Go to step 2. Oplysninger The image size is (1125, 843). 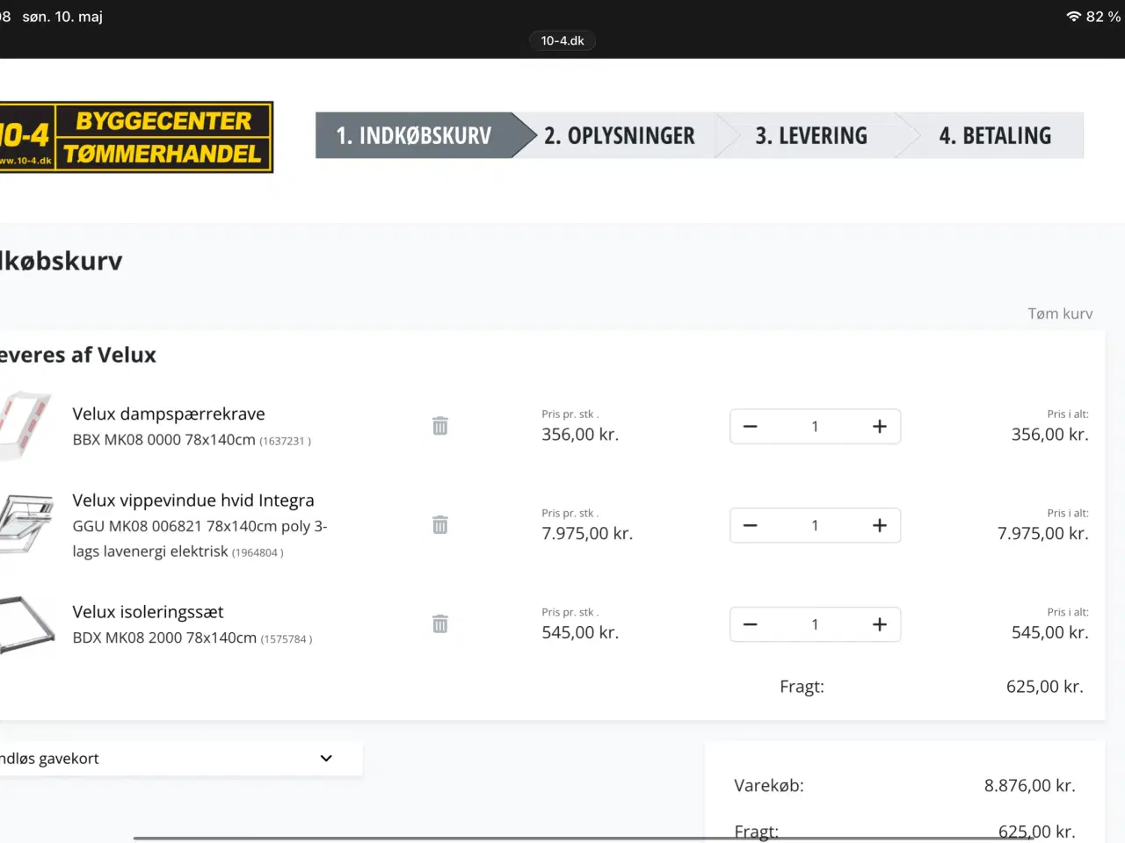click(x=620, y=135)
